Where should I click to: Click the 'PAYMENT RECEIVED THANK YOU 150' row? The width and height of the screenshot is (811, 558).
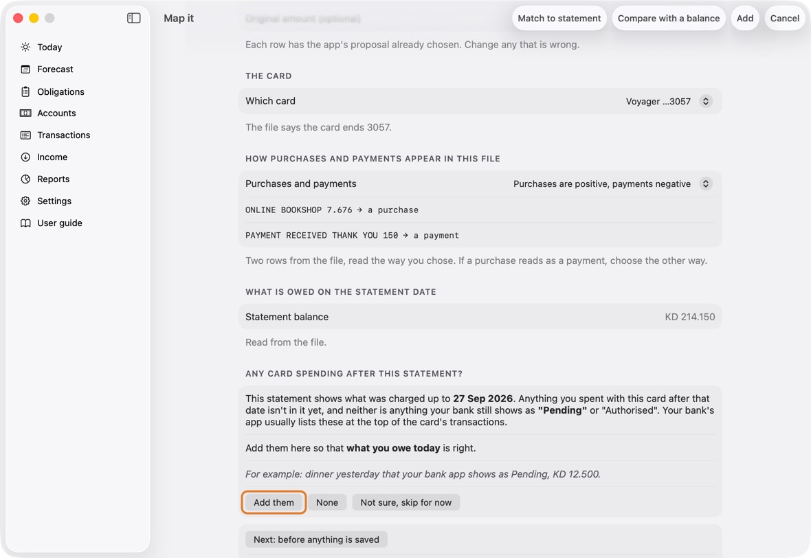480,235
